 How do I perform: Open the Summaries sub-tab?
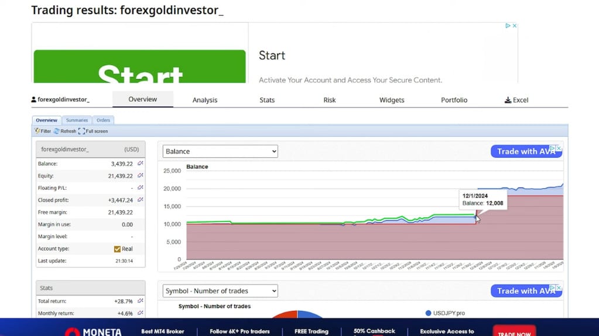pyautogui.click(x=77, y=120)
